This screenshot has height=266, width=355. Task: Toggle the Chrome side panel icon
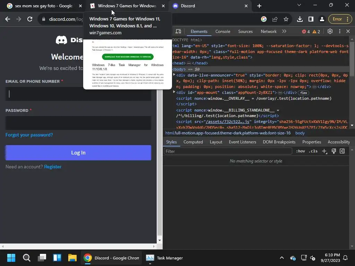pyautogui.click(x=311, y=19)
